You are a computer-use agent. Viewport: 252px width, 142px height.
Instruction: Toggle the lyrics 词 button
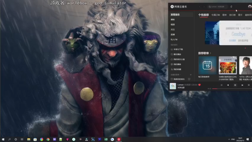pyautogui.click(x=249, y=85)
